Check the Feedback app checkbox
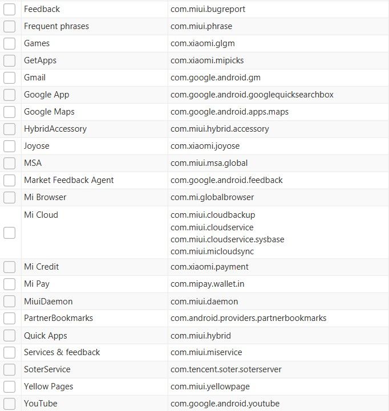Screen dimensions: 389x411 click(10, 10)
